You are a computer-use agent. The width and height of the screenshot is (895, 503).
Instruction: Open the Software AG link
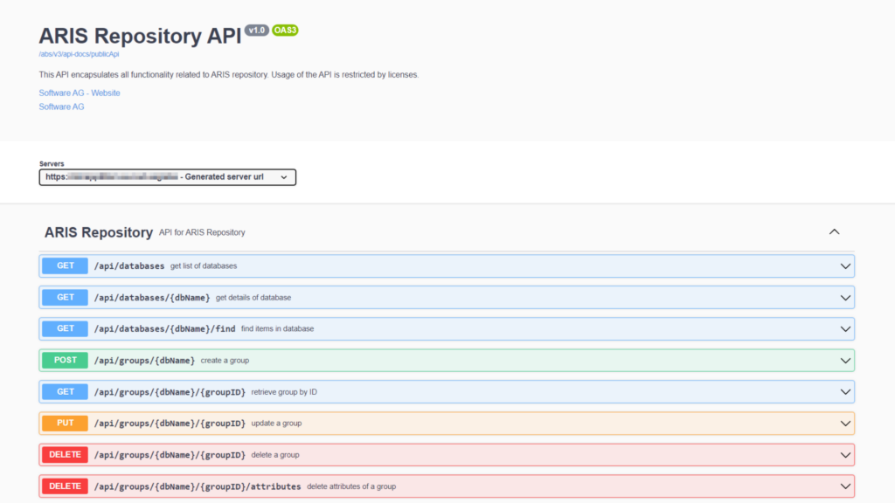61,107
